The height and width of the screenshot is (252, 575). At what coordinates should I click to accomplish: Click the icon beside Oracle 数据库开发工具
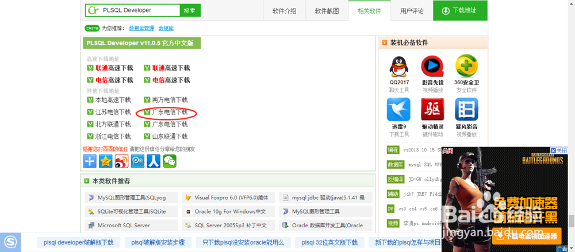coord(286,225)
